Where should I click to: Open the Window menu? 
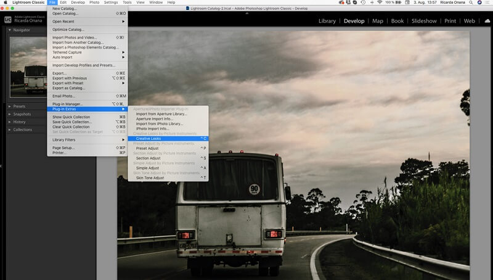click(x=156, y=2)
